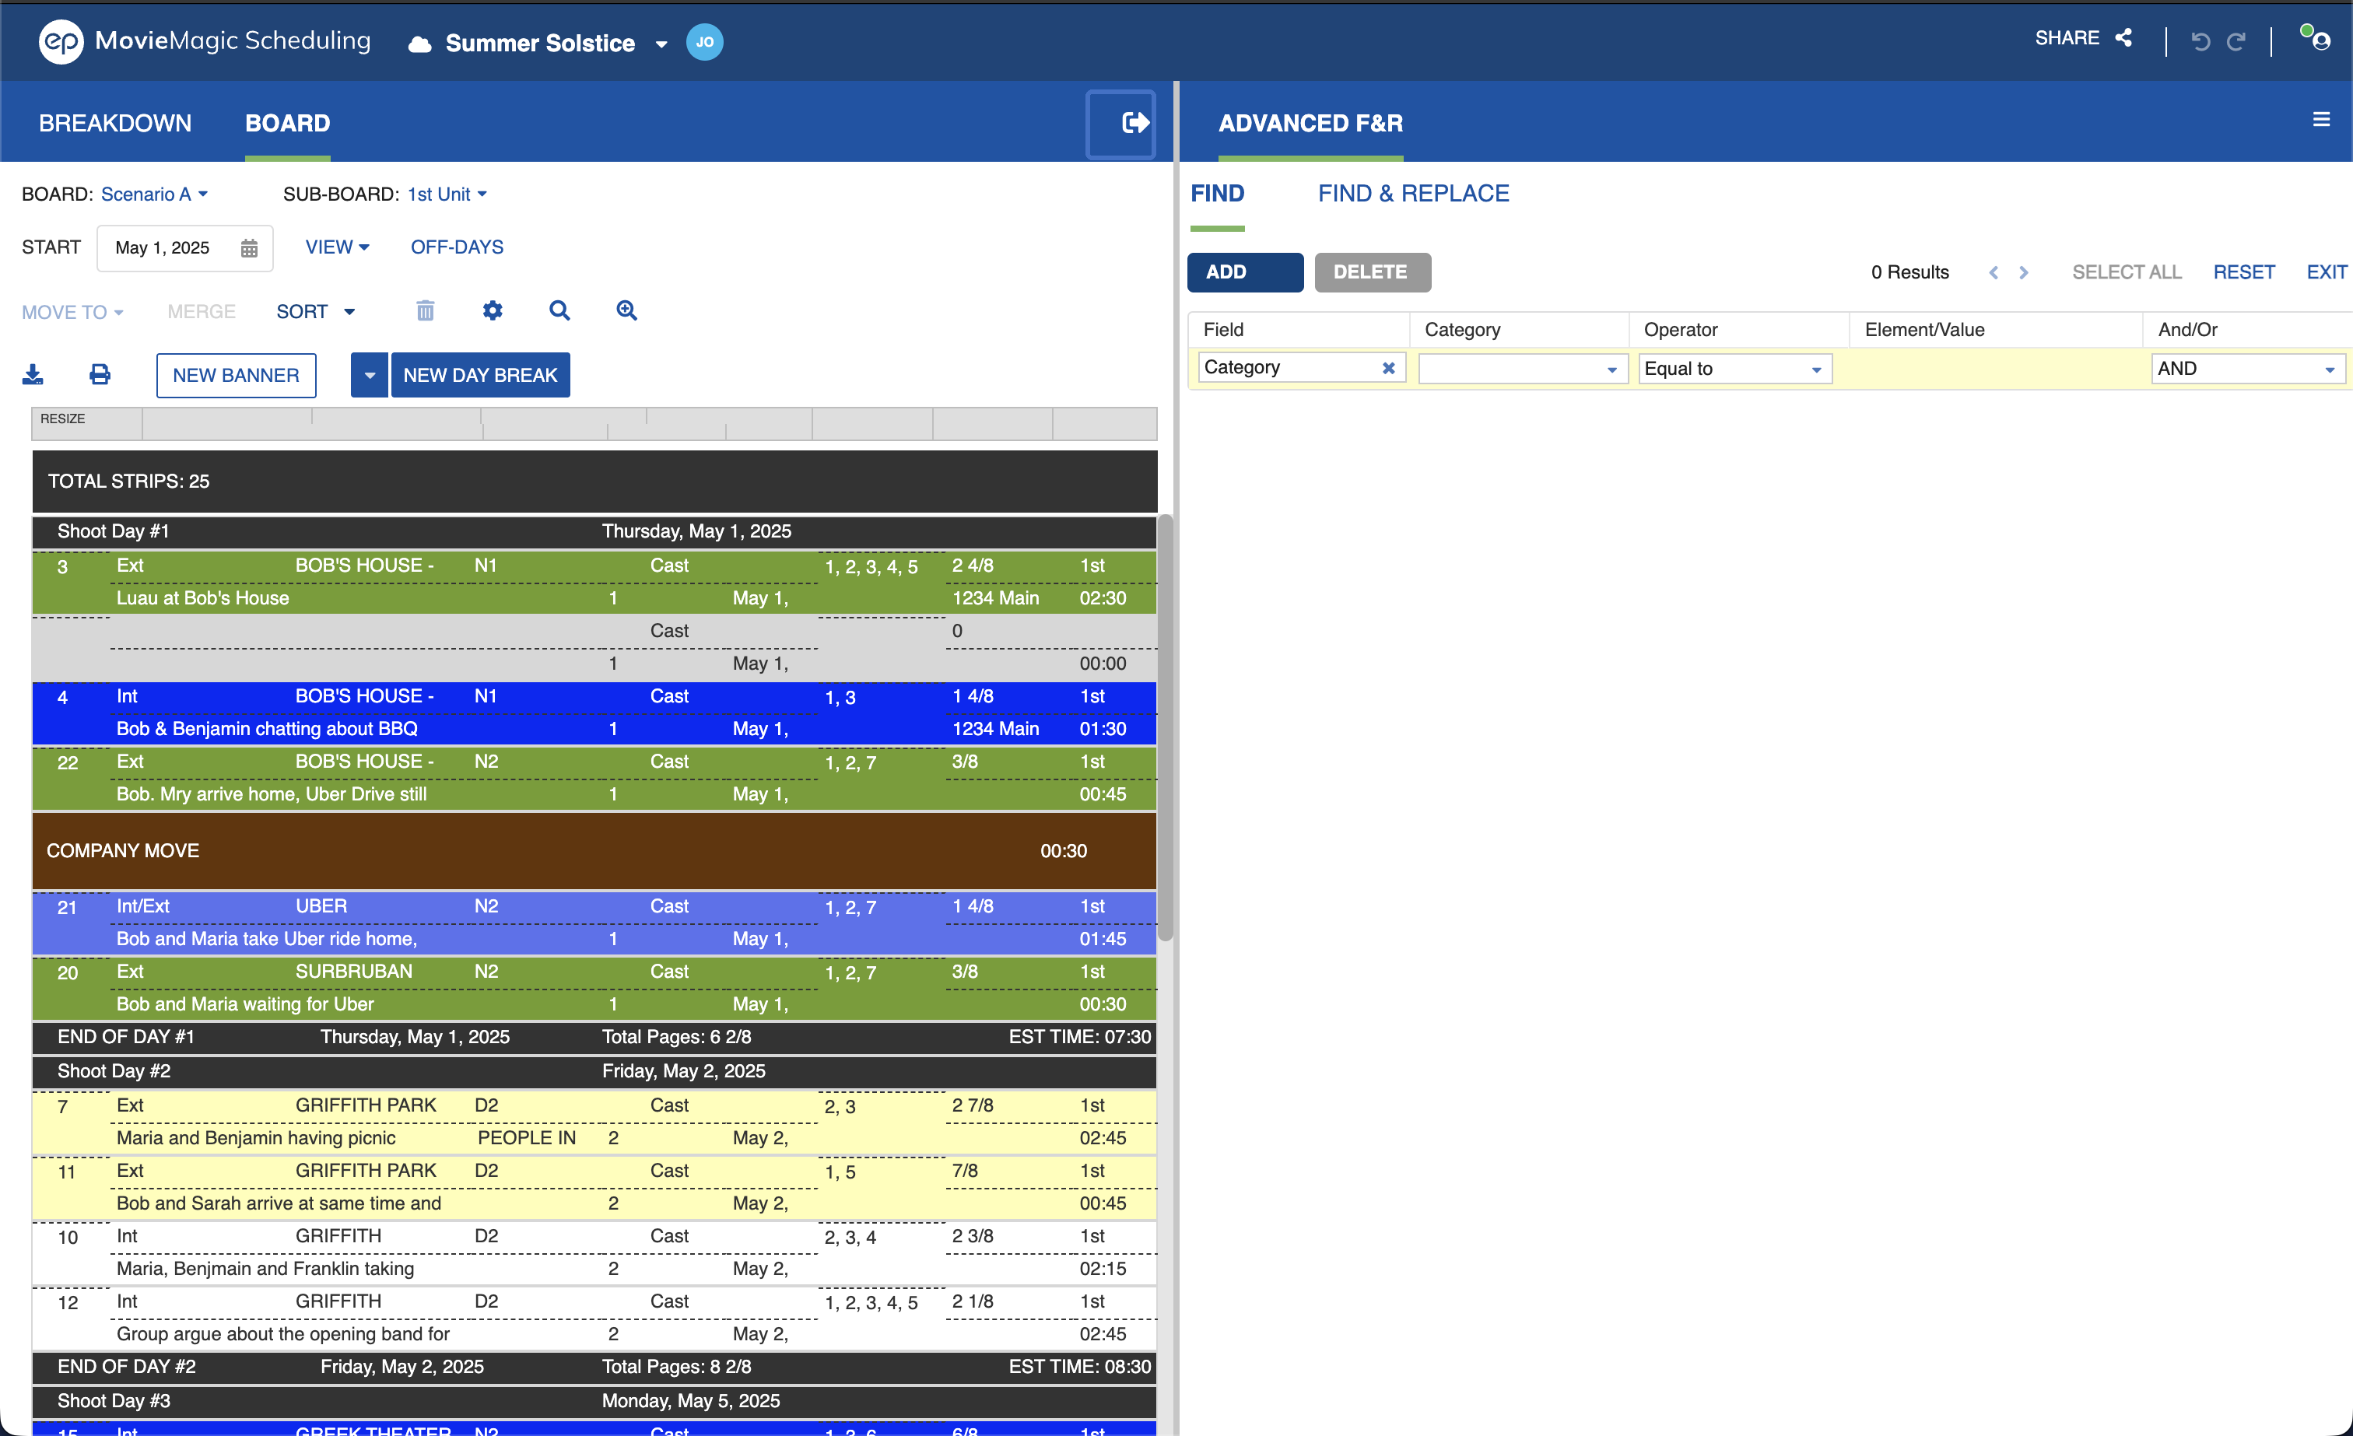
Task: Open the AND/OR condition dropdown
Action: click(x=2248, y=369)
